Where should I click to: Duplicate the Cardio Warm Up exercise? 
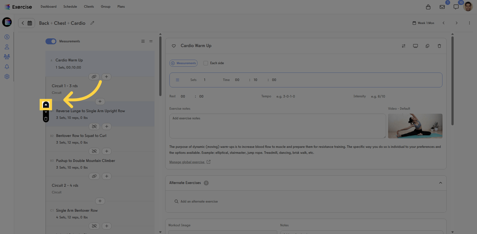coord(427,46)
